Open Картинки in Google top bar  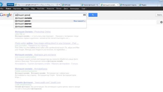pyautogui.click(x=17, y=9)
